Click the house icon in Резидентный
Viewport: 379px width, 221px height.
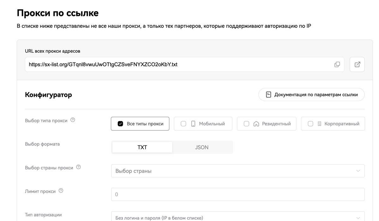tap(256, 124)
